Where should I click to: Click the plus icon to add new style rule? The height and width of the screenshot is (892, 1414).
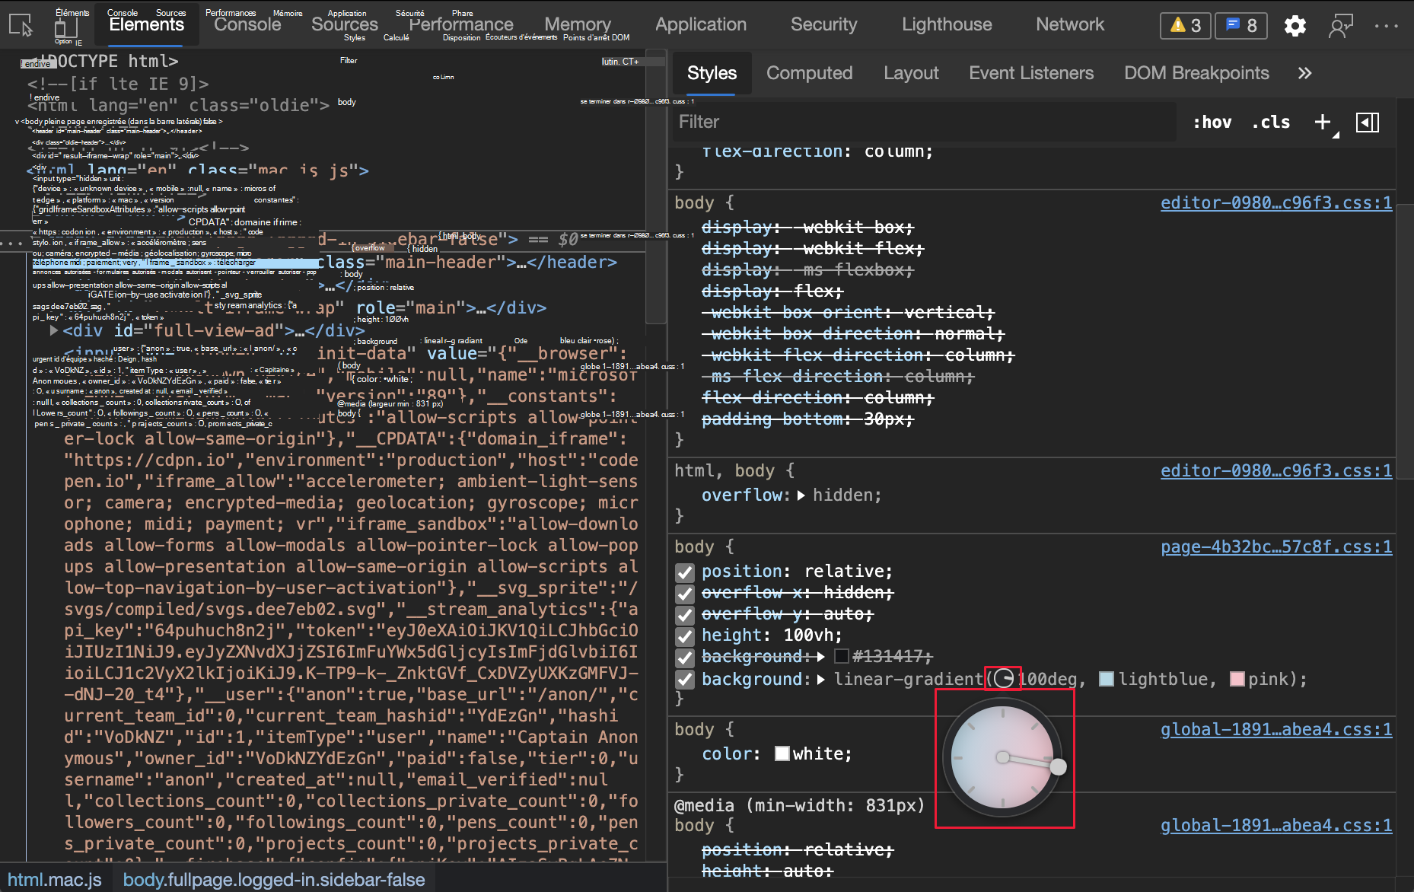1322,122
